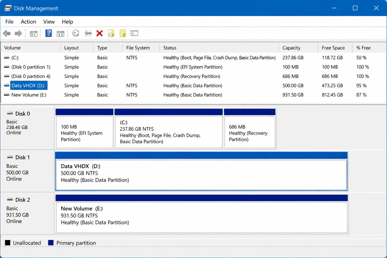Select Data VHDX (D:) 500.00 GB partition block
Image resolution: width=387 pixels, height=258 pixels.
click(x=201, y=171)
